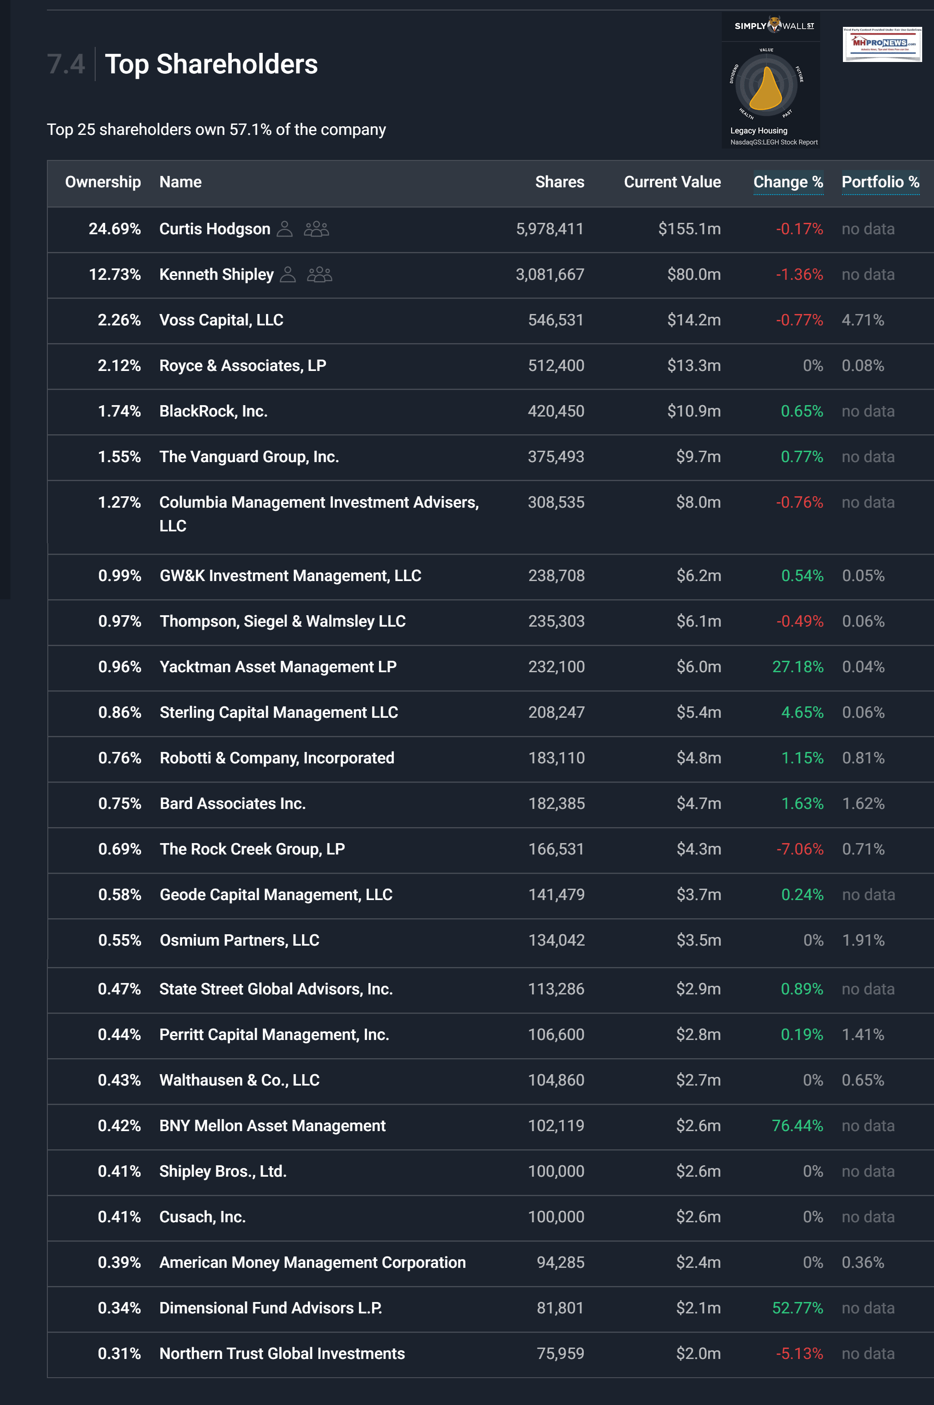Select the Current Value column header

point(672,182)
